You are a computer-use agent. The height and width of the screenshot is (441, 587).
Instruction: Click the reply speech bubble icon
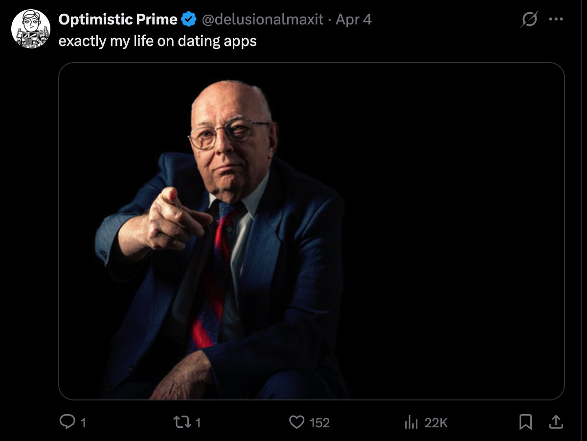click(x=66, y=422)
